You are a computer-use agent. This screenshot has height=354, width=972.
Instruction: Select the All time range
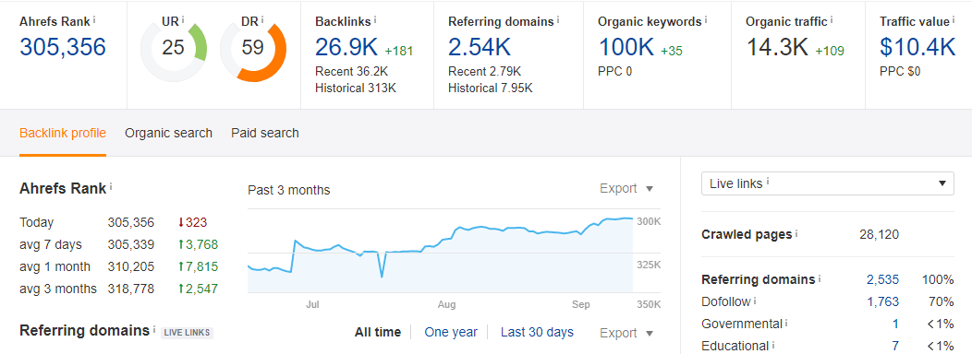[x=378, y=333]
